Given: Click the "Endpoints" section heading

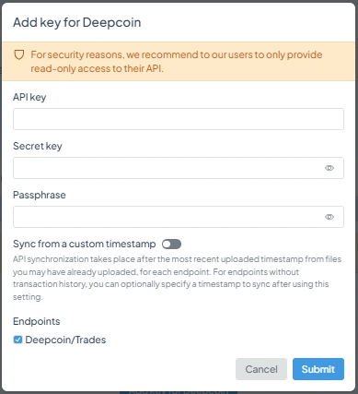Looking at the screenshot, I should pos(37,321).
